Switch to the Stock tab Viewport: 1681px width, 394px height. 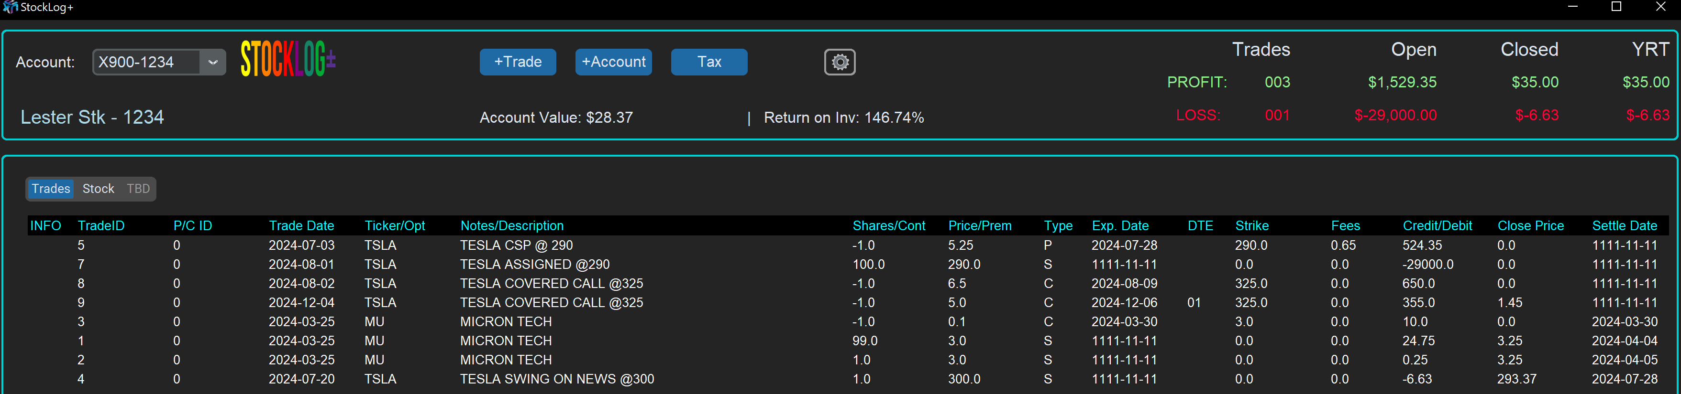98,189
